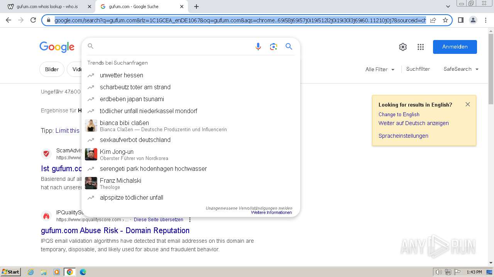Open Internet Explorer from taskbar
494x277 pixels.
coord(31,272)
